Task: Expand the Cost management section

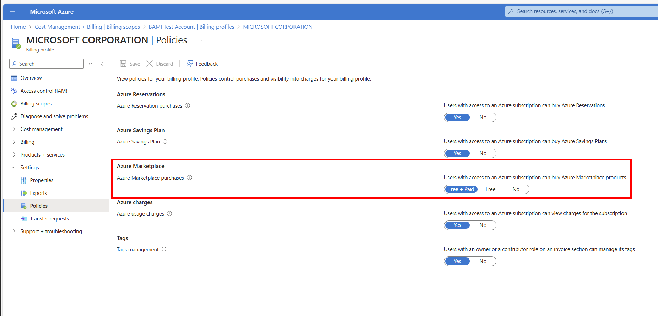Action: [14, 129]
